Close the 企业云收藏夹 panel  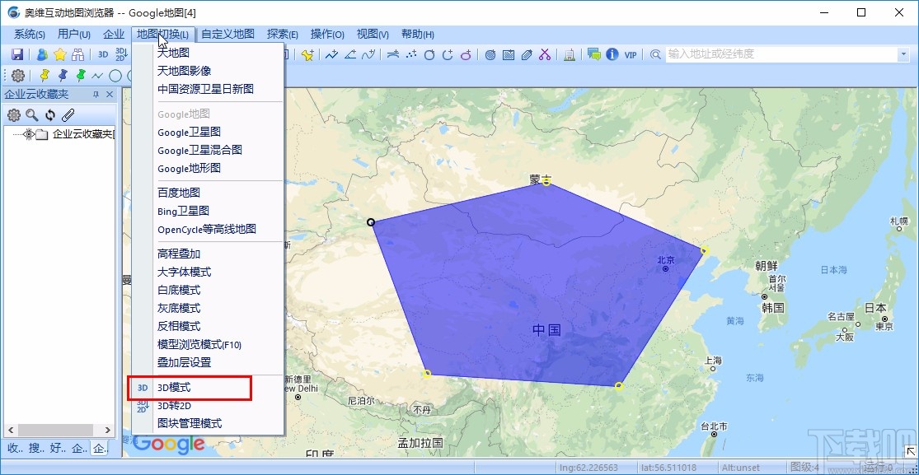(x=110, y=95)
